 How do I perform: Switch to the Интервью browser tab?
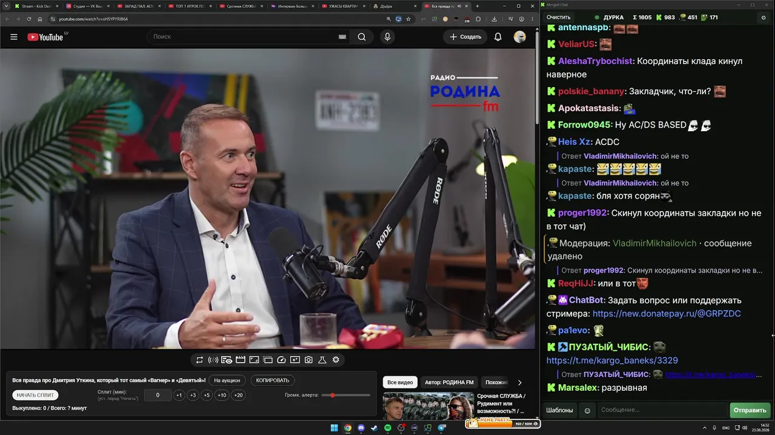(292, 6)
